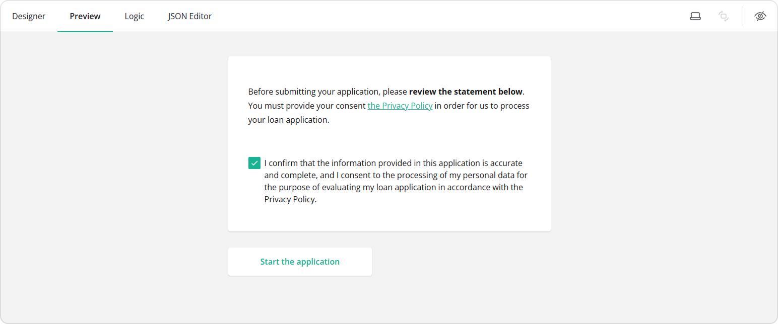The image size is (778, 324).
Task: Open the Logic tab
Action: pyautogui.click(x=134, y=16)
